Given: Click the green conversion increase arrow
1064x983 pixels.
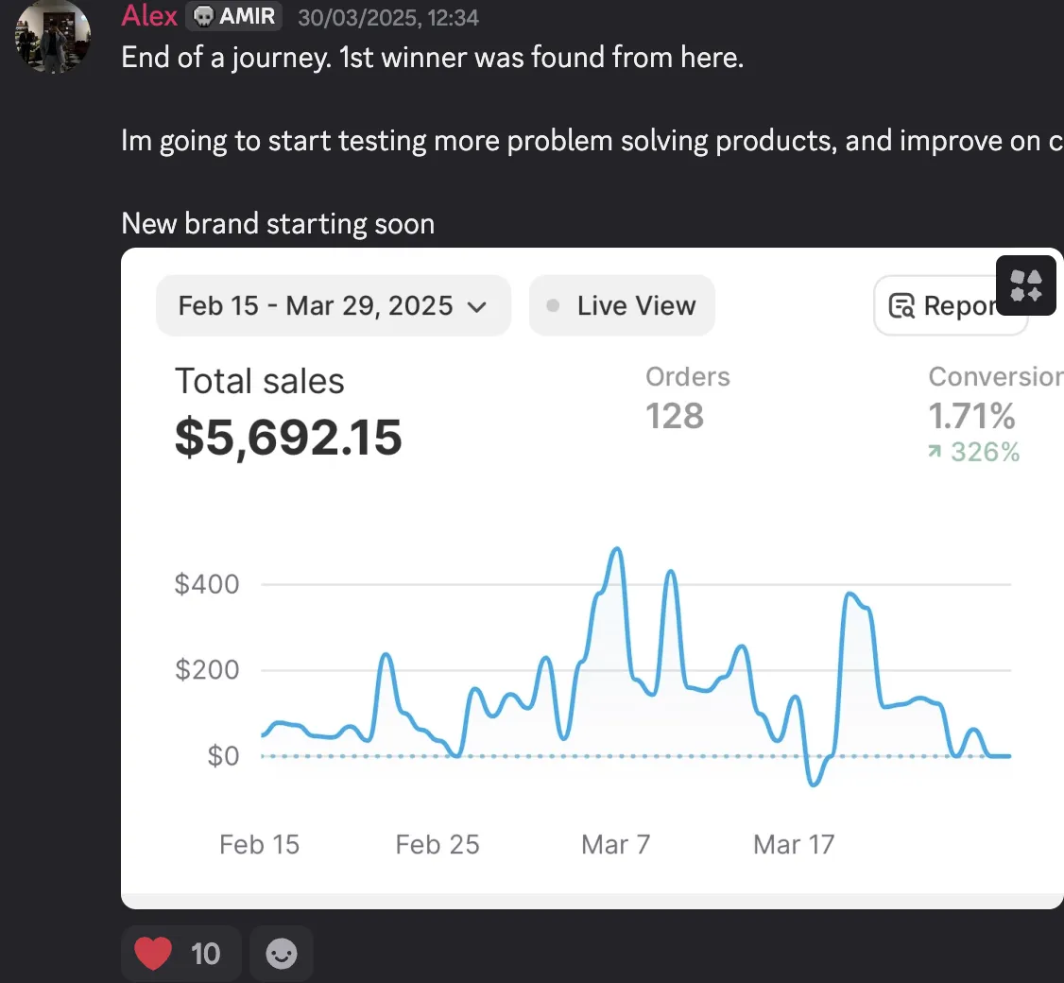Looking at the screenshot, I should tap(935, 451).
